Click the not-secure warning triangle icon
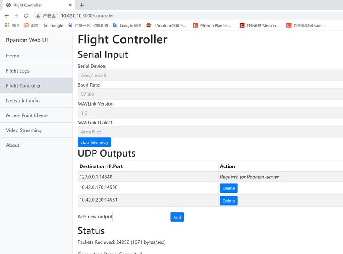Screen dimensions: 343x254 38,16
